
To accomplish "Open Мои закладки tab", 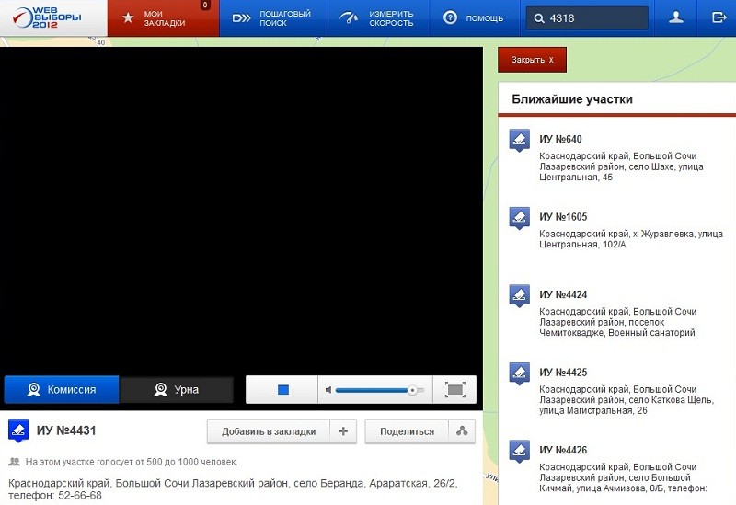I will (x=163, y=18).
